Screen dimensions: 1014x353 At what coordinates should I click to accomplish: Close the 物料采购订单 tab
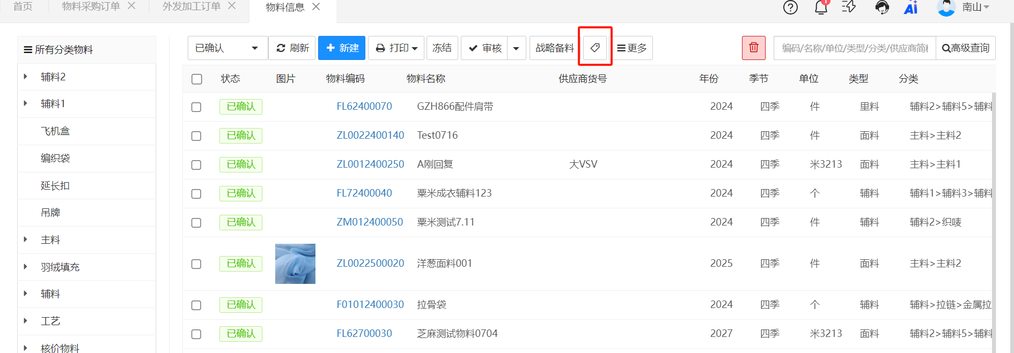tap(131, 6)
